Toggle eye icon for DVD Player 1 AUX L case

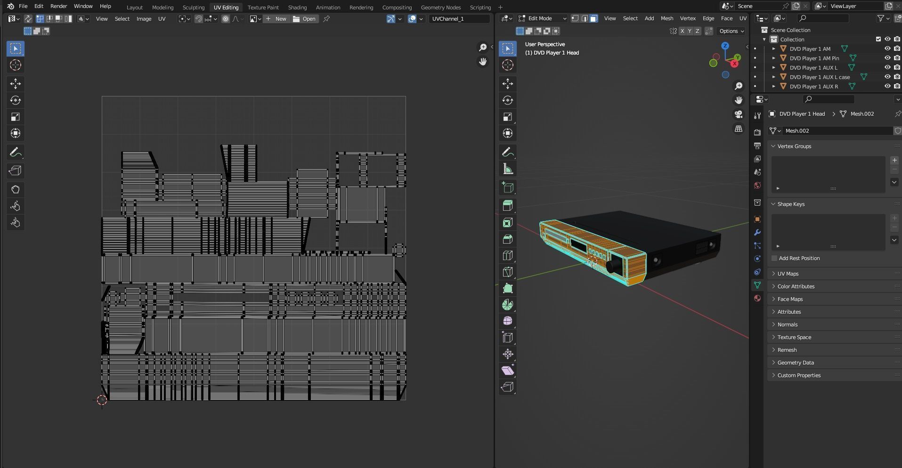(x=887, y=77)
